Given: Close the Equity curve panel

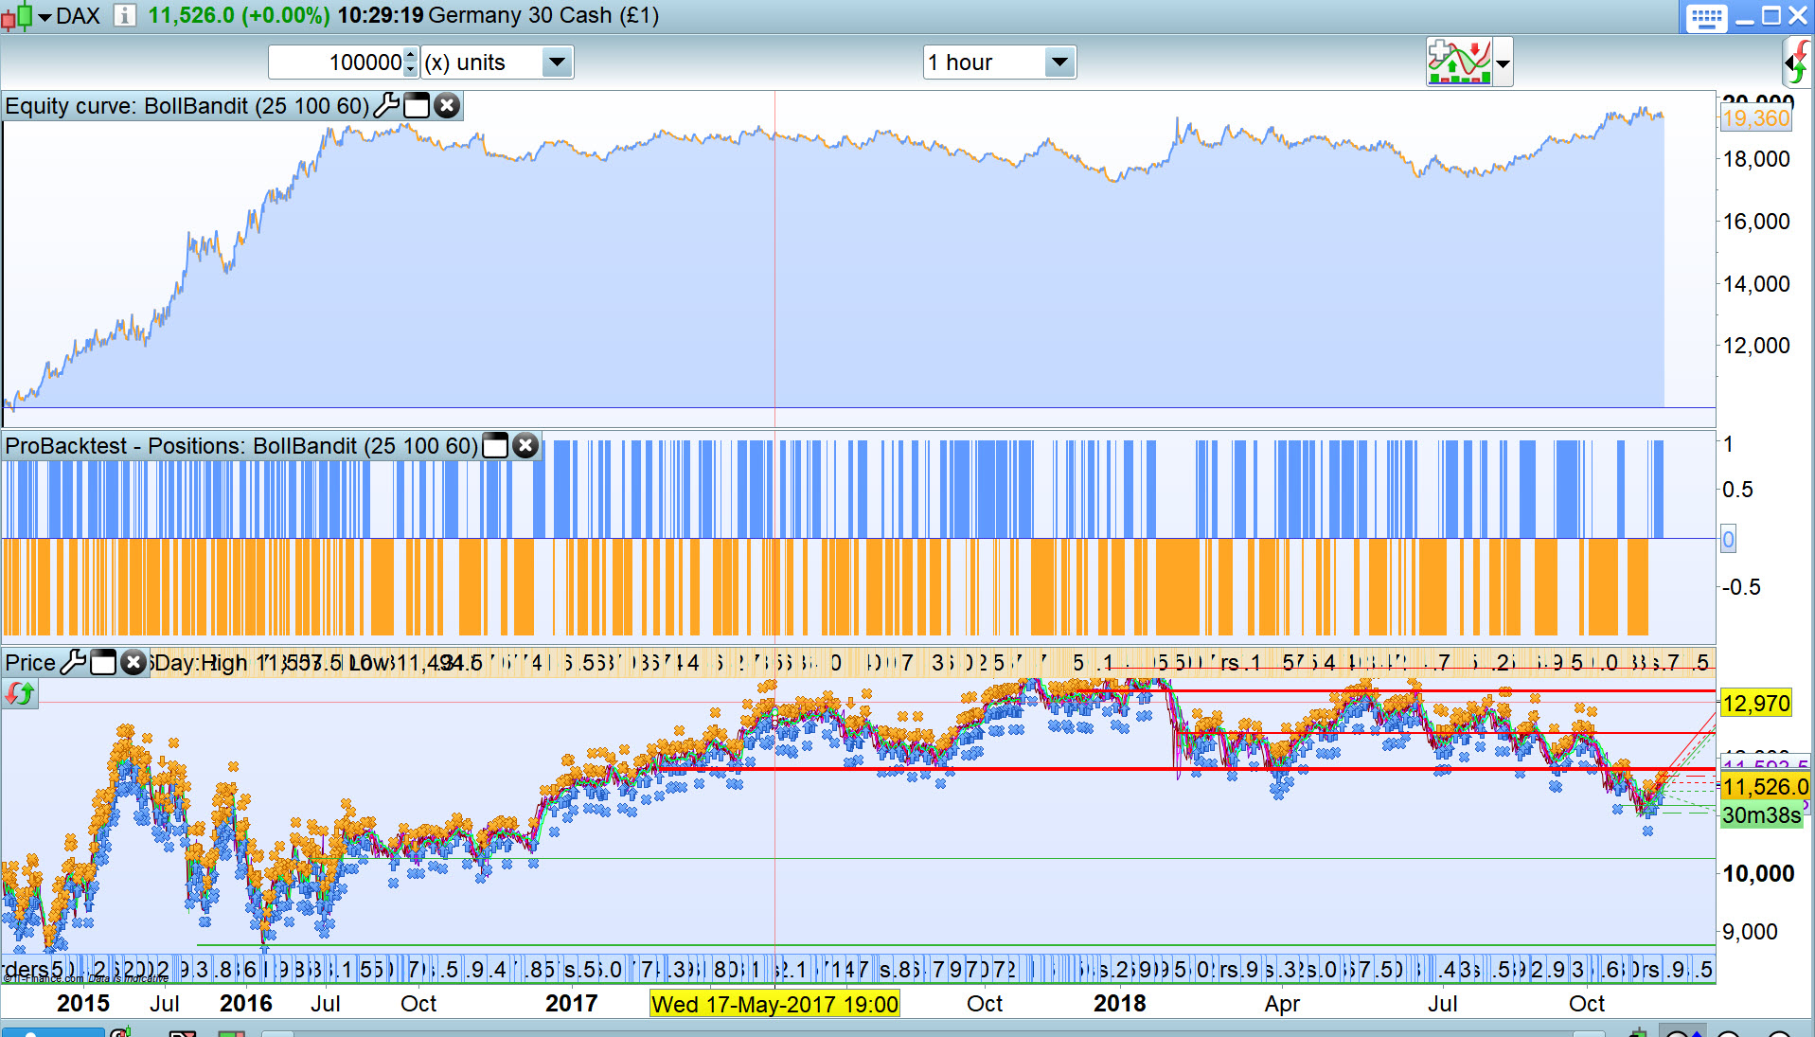Looking at the screenshot, I should [x=447, y=105].
